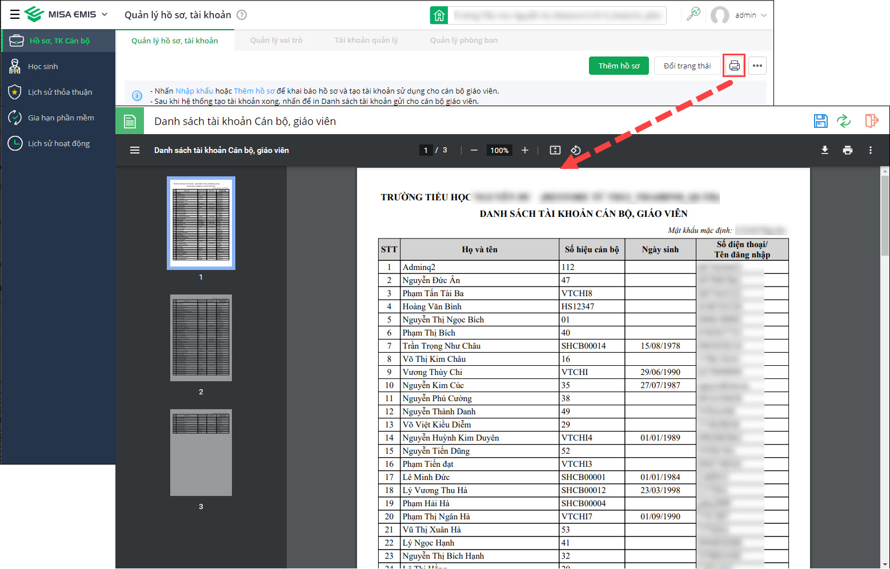The height and width of the screenshot is (569, 890).
Task: Print the PDF from viewer toolbar
Action: pos(848,150)
